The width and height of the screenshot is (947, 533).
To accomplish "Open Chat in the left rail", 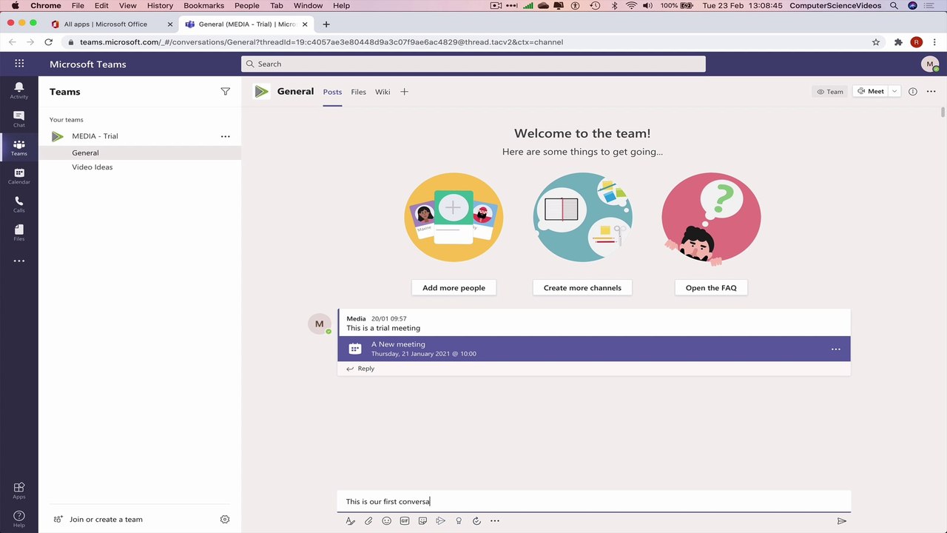I will pyautogui.click(x=19, y=119).
